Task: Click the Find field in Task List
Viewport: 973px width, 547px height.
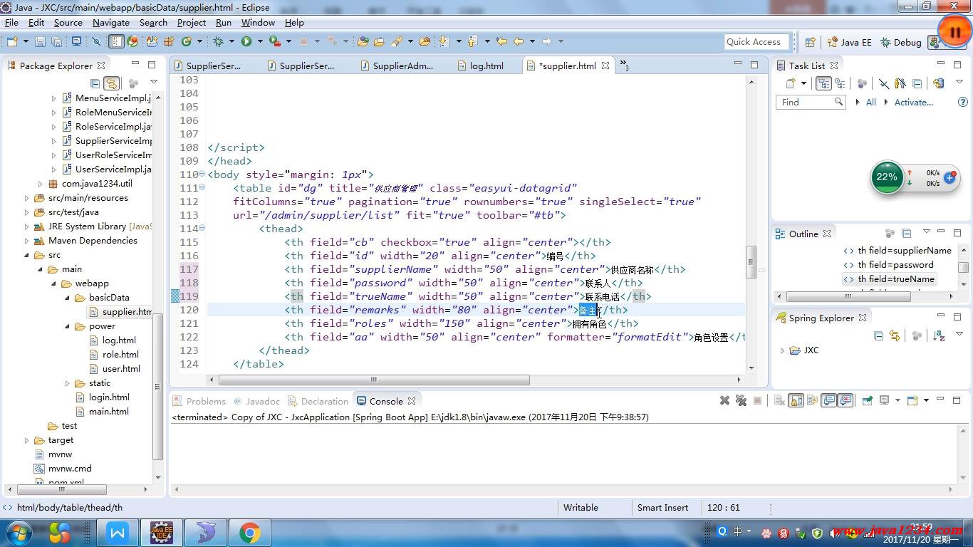Action: click(811, 102)
